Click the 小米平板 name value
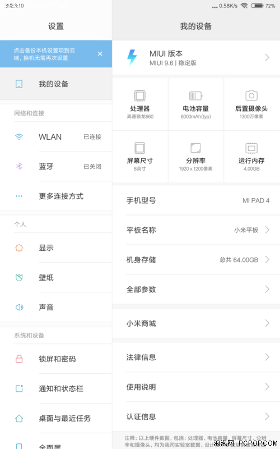280x449 pixels. click(246, 230)
